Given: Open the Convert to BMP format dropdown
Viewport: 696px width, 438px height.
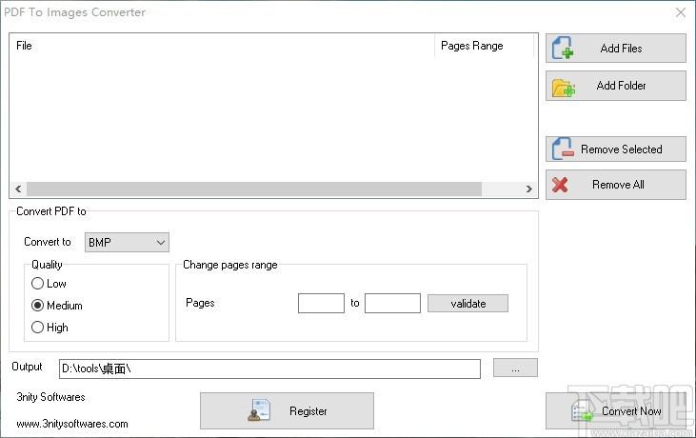Looking at the screenshot, I should coord(127,242).
